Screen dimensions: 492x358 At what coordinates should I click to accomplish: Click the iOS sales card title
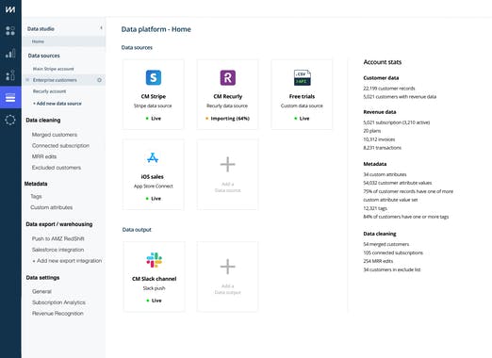point(152,177)
